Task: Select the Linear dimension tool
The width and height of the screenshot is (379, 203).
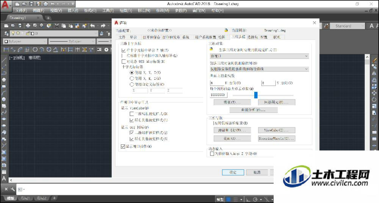Action: [x=6, y=50]
